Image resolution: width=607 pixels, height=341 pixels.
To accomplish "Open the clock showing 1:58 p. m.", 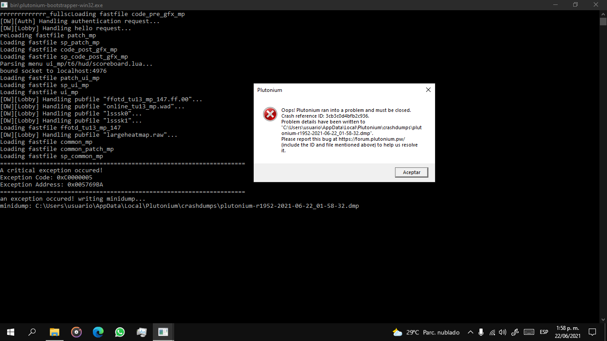I will point(568,332).
